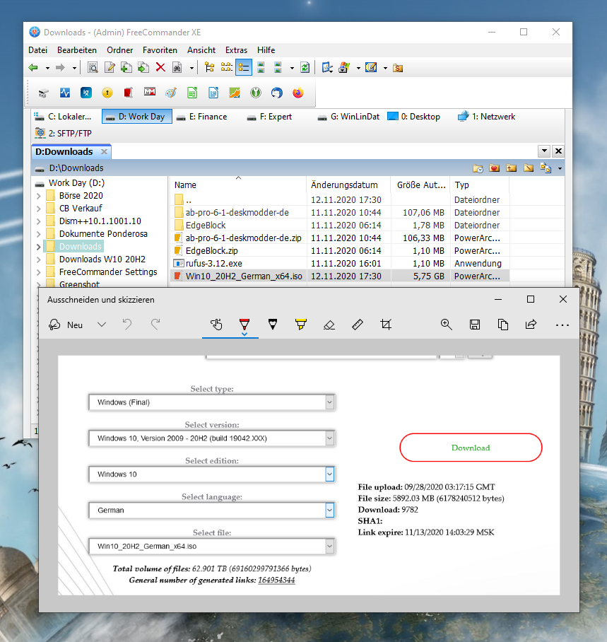607x642 pixels.
Task: Switch to drive C: Lokaler
Action: coord(63,117)
